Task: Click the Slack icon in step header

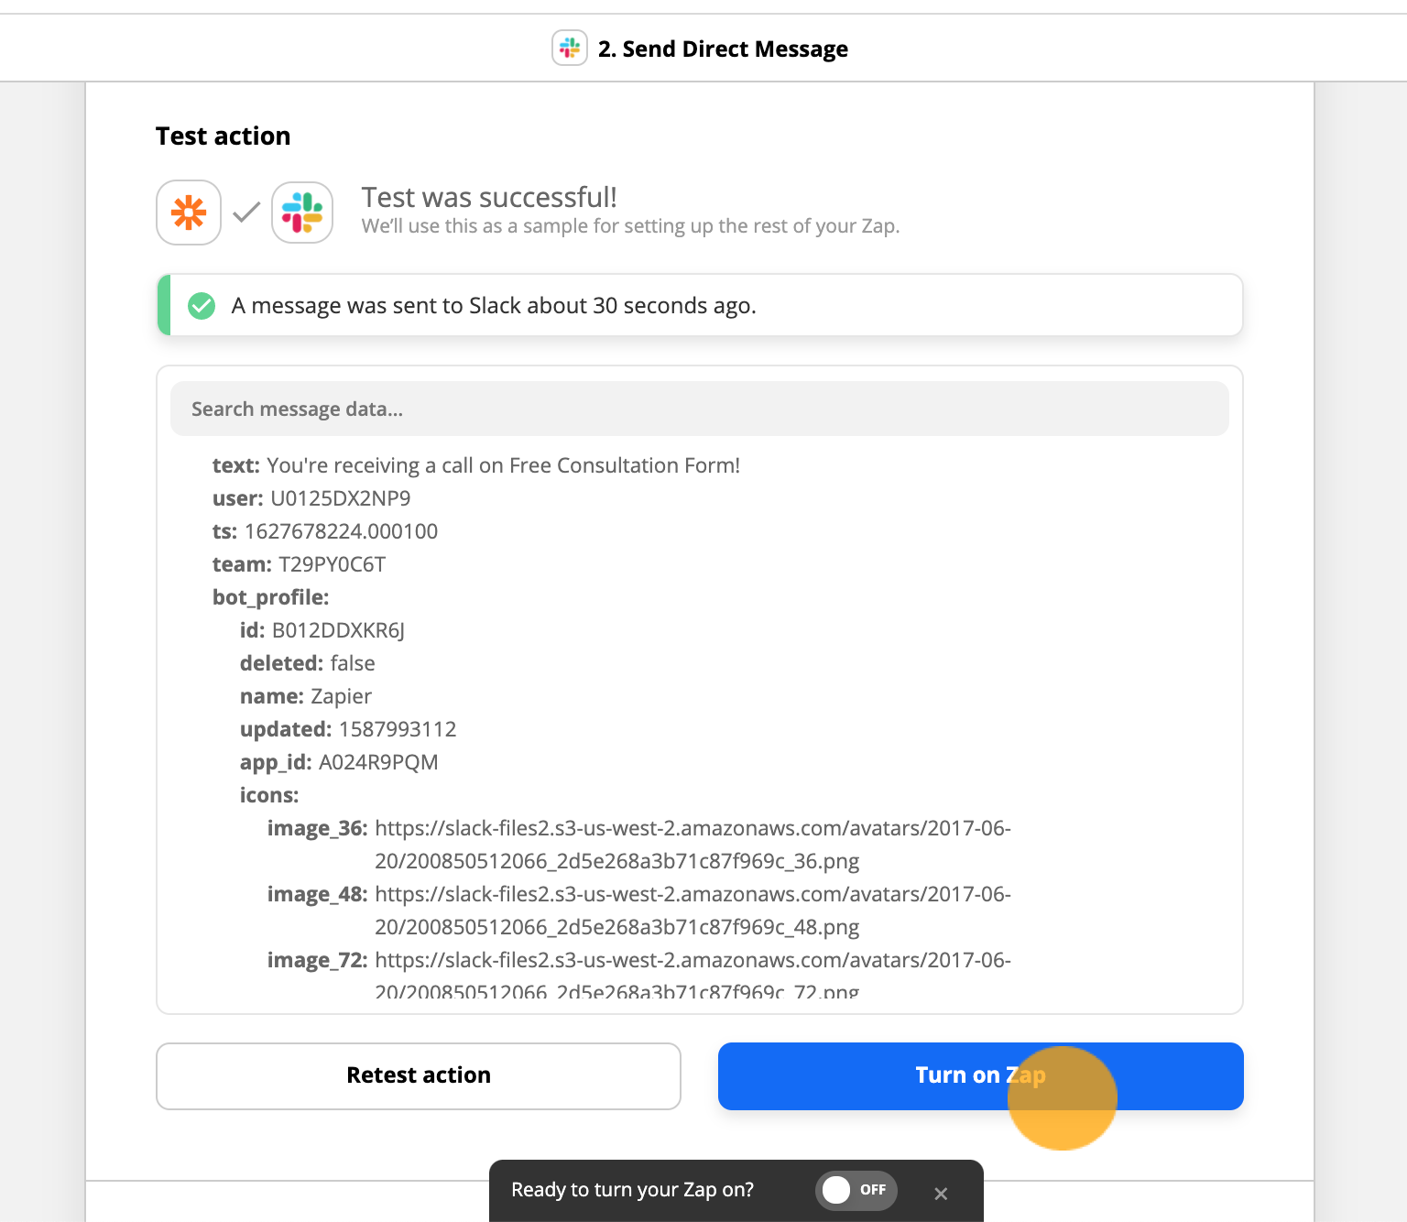Action: point(570,48)
